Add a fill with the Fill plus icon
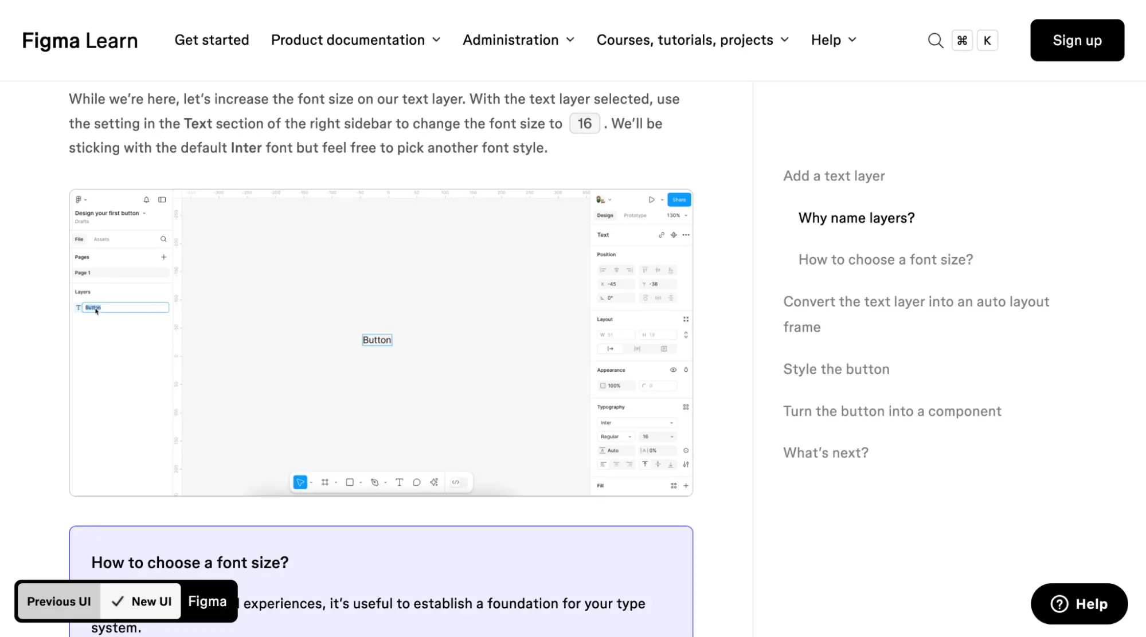This screenshot has height=637, width=1146. tap(686, 486)
